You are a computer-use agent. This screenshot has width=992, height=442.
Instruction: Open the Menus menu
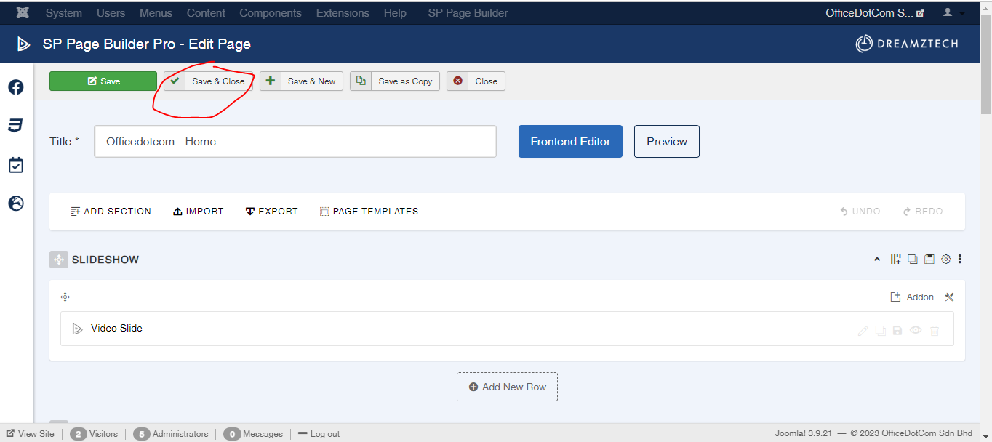pyautogui.click(x=156, y=13)
